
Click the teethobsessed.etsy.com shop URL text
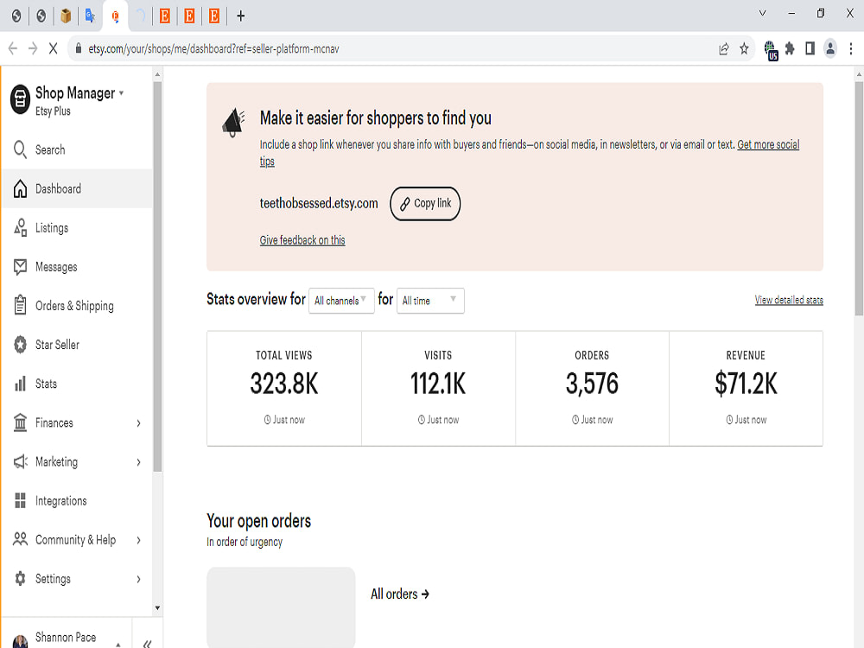pyautogui.click(x=319, y=203)
